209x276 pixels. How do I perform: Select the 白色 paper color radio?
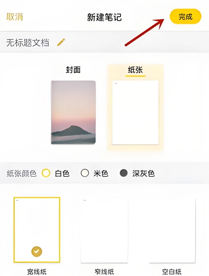(x=46, y=173)
